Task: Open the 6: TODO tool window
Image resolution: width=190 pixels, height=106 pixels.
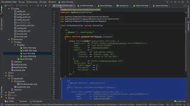Action: click(x=9, y=101)
